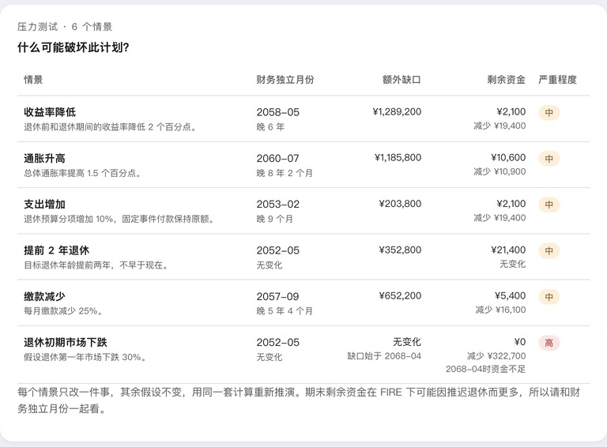Click the 高 severity badge for 退休初期市场下跌
Viewport: 607px width, 447px height.
pos(549,343)
